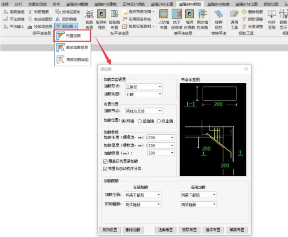The image size is (288, 237).
Task: Switch to the 体量和场地 ribbon tab
Action: (x=37, y=4)
